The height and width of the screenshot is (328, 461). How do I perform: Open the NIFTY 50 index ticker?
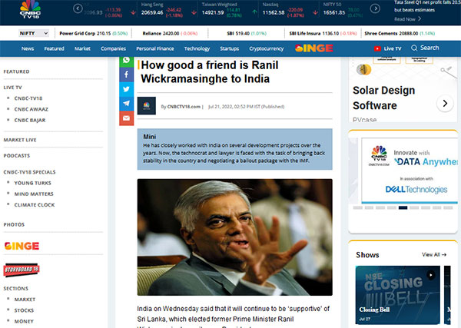[x=343, y=9]
